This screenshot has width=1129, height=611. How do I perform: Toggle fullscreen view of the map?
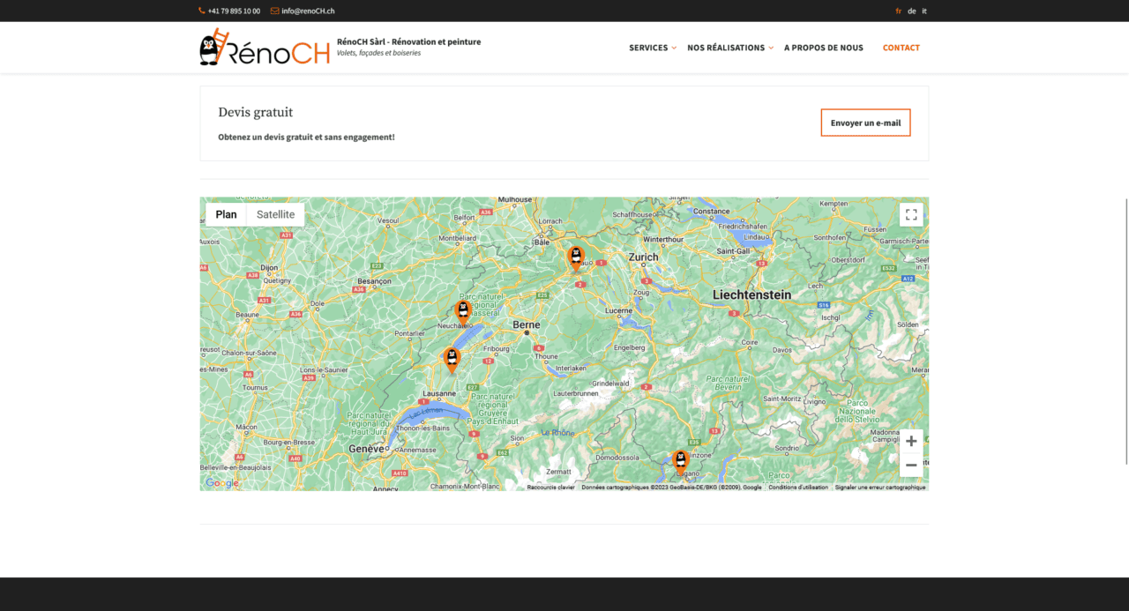point(911,215)
